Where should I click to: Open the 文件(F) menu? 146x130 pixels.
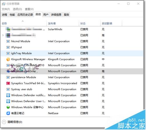(x=6, y=9)
